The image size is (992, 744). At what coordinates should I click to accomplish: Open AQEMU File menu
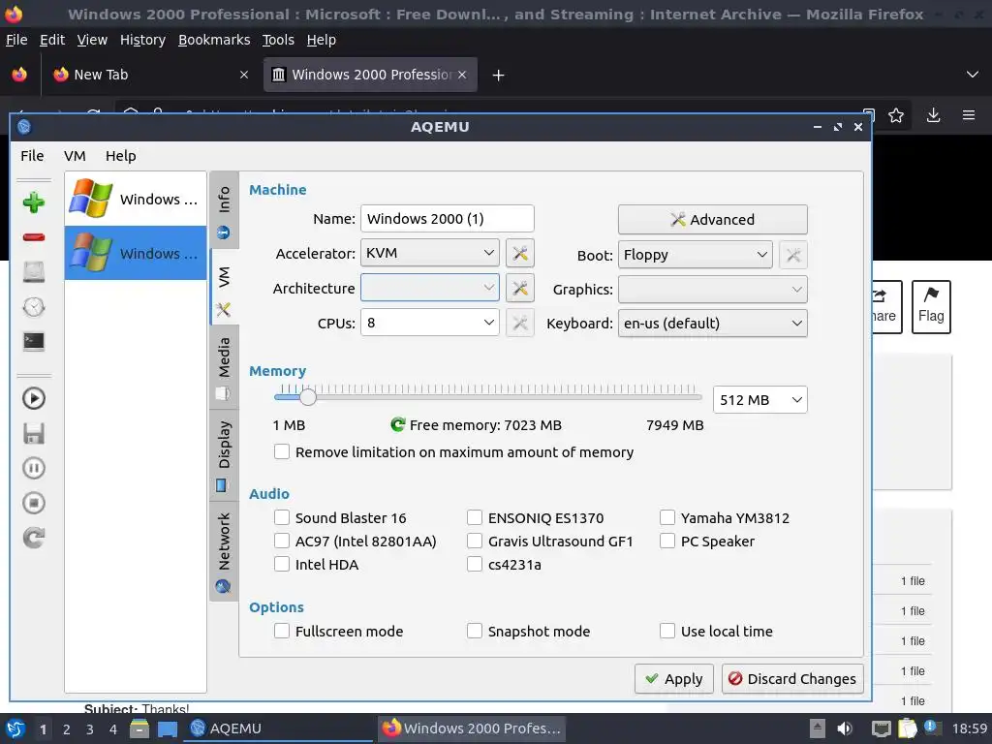(x=32, y=156)
